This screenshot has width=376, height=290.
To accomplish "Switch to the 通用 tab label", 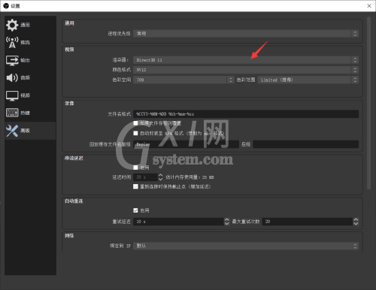I will click(x=25, y=25).
